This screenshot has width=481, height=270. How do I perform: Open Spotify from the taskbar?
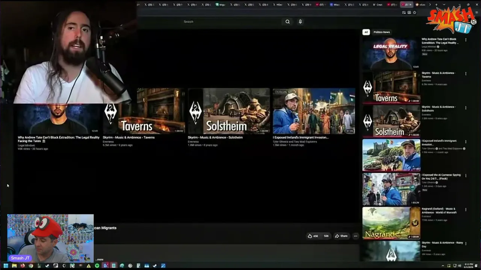point(97,266)
